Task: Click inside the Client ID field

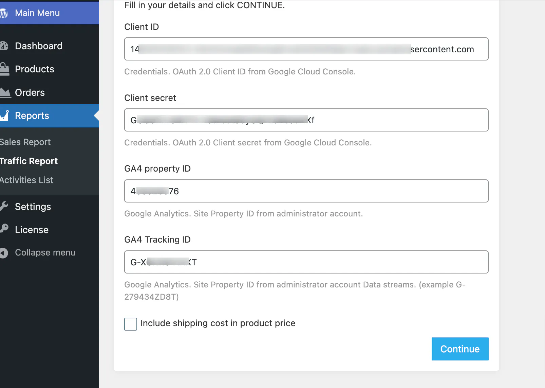Action: [x=305, y=49]
